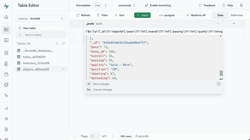Toggle Realtime off button
250x140 pixels.
point(196,15)
